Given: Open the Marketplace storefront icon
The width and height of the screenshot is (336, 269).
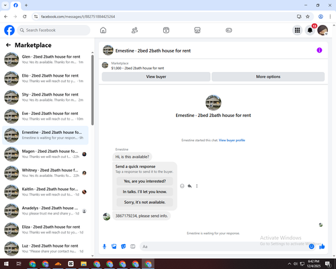Looking at the screenshot, I should (198, 30).
